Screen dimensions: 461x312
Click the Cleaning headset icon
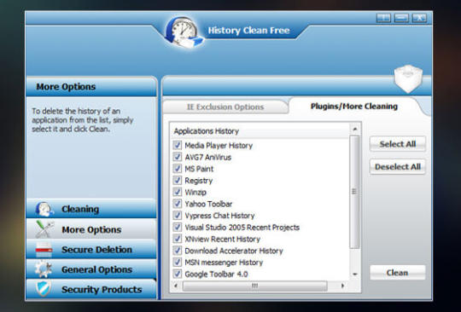44,209
